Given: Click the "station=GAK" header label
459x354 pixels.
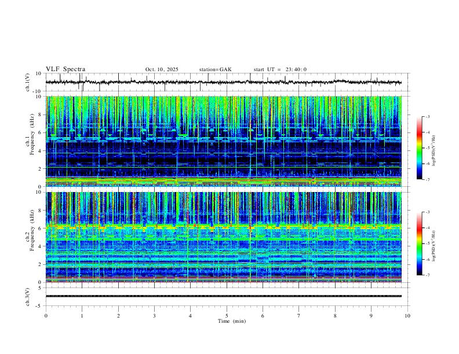Looking at the screenshot, I should coord(215,69).
